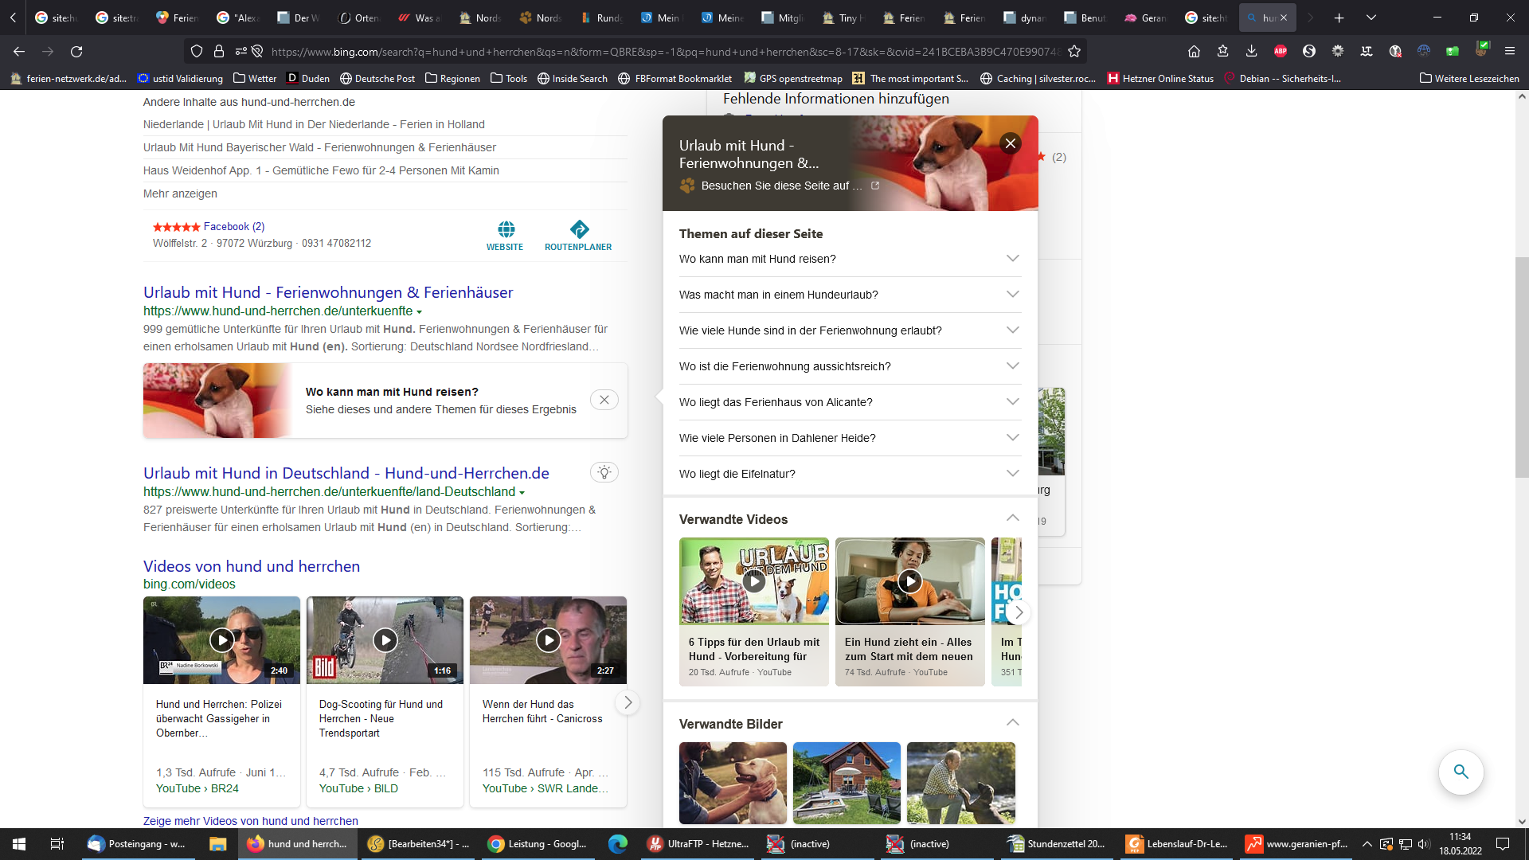Click the lightbulb insights icon beside Deutschland result
This screenshot has width=1529, height=860.
(604, 472)
